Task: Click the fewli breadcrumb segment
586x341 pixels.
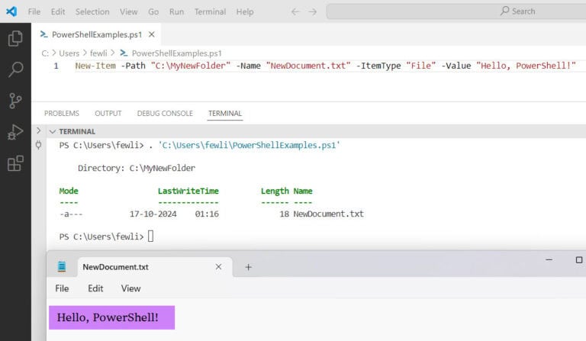Action: tap(98, 53)
